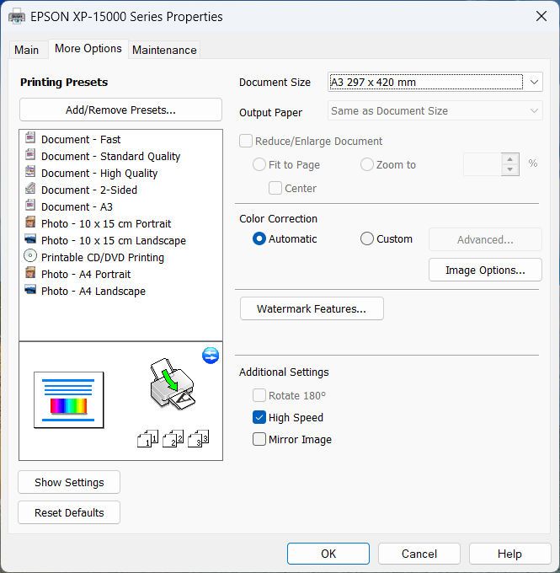
Task: Click the Cancel button
Action: 419,554
